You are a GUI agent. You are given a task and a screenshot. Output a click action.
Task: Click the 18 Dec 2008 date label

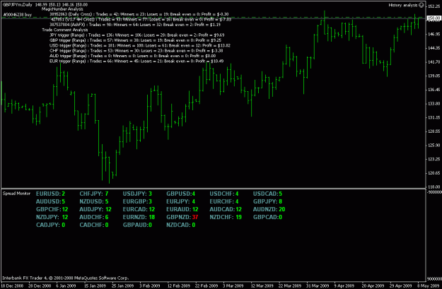click(12, 286)
